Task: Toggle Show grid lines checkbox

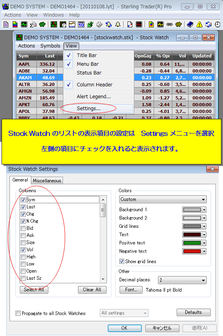Action: [122, 262]
